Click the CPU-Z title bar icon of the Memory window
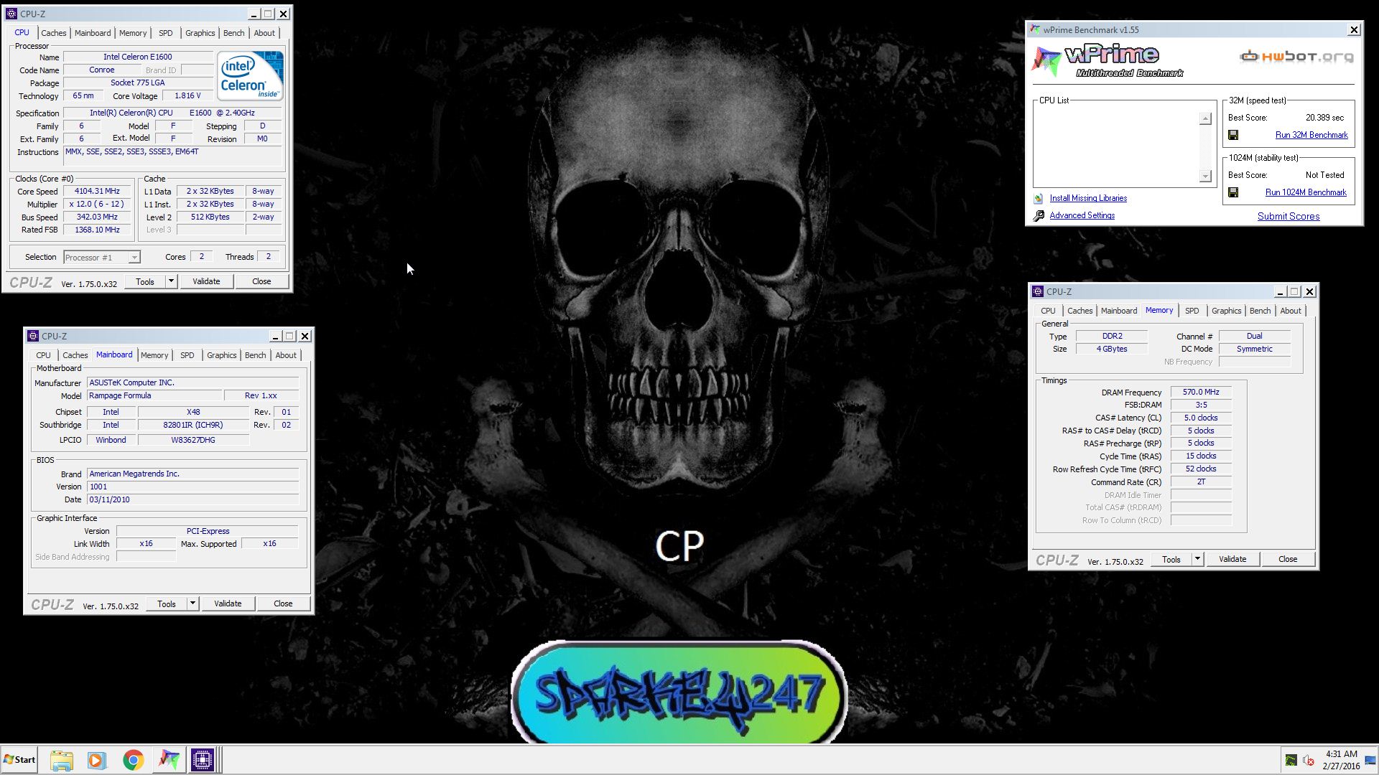 pos(1038,291)
